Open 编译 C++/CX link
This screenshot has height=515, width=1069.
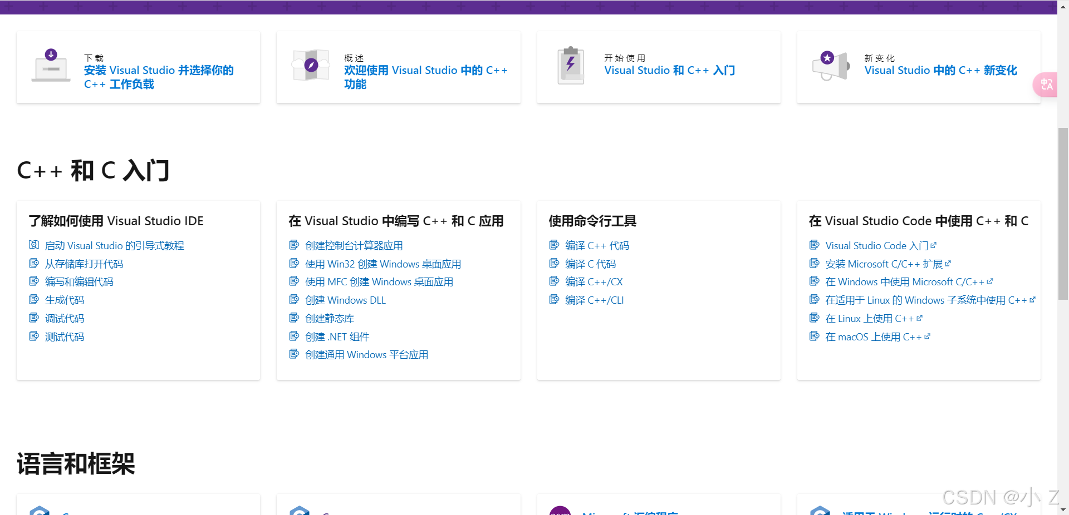pyautogui.click(x=594, y=281)
